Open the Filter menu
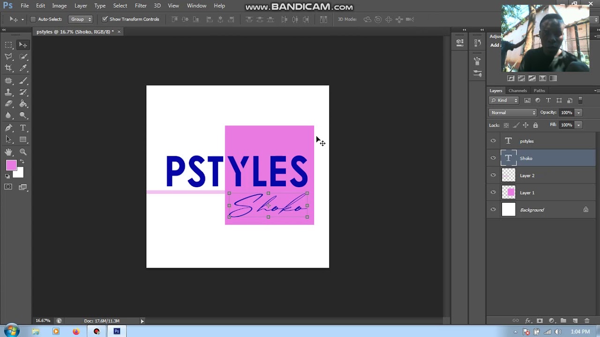This screenshot has width=600, height=337. [141, 6]
